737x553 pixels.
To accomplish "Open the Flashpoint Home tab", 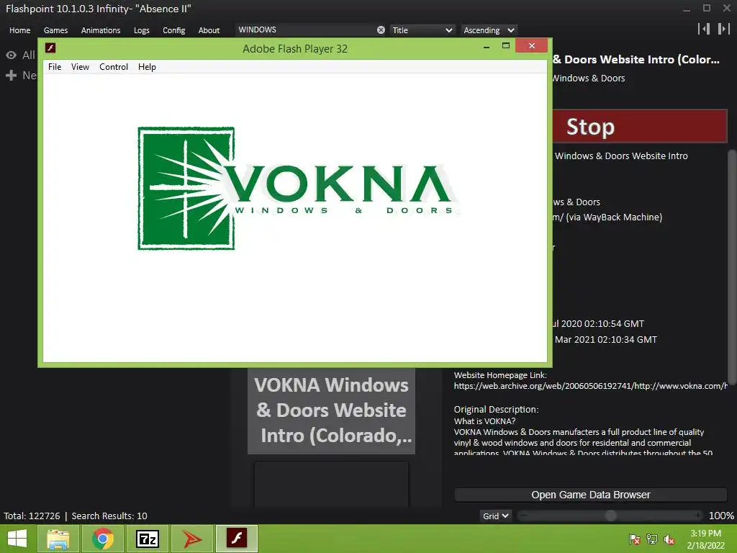I will (19, 30).
